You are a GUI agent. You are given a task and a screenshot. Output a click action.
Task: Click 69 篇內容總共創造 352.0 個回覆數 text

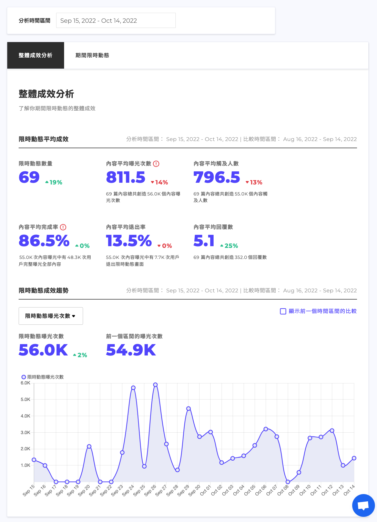pos(230,257)
